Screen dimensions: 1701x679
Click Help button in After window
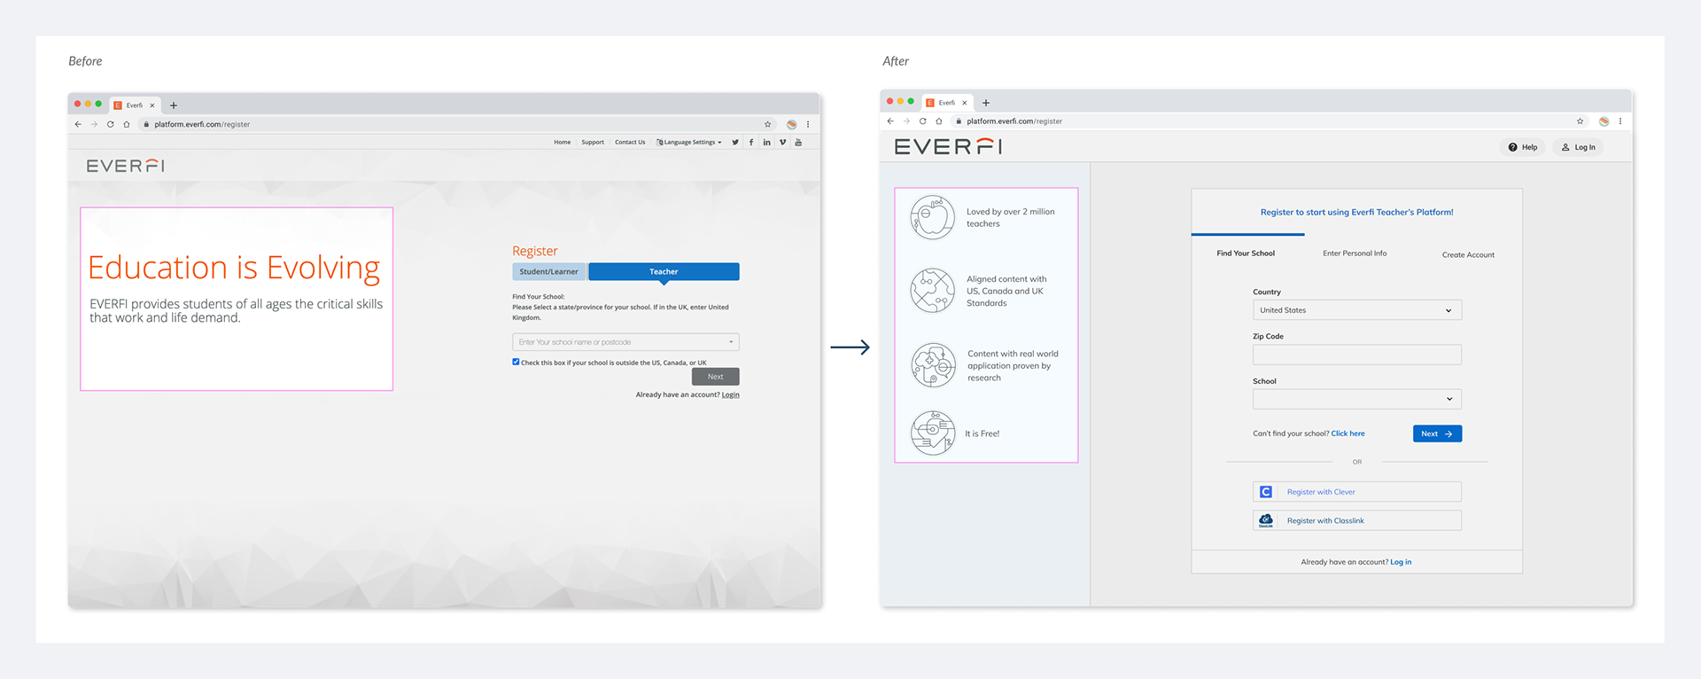1523,147
